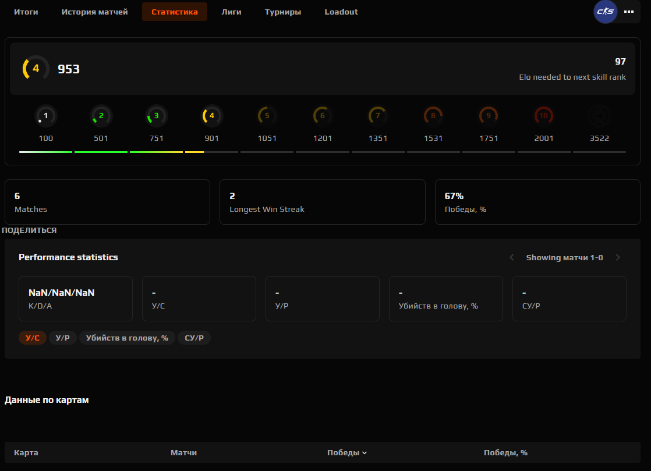Click the right arrow next to Showing матчи
Image resolution: width=651 pixels, height=471 pixels.
tap(618, 257)
